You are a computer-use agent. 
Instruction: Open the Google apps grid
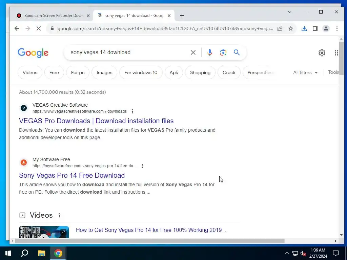tap(336, 52)
